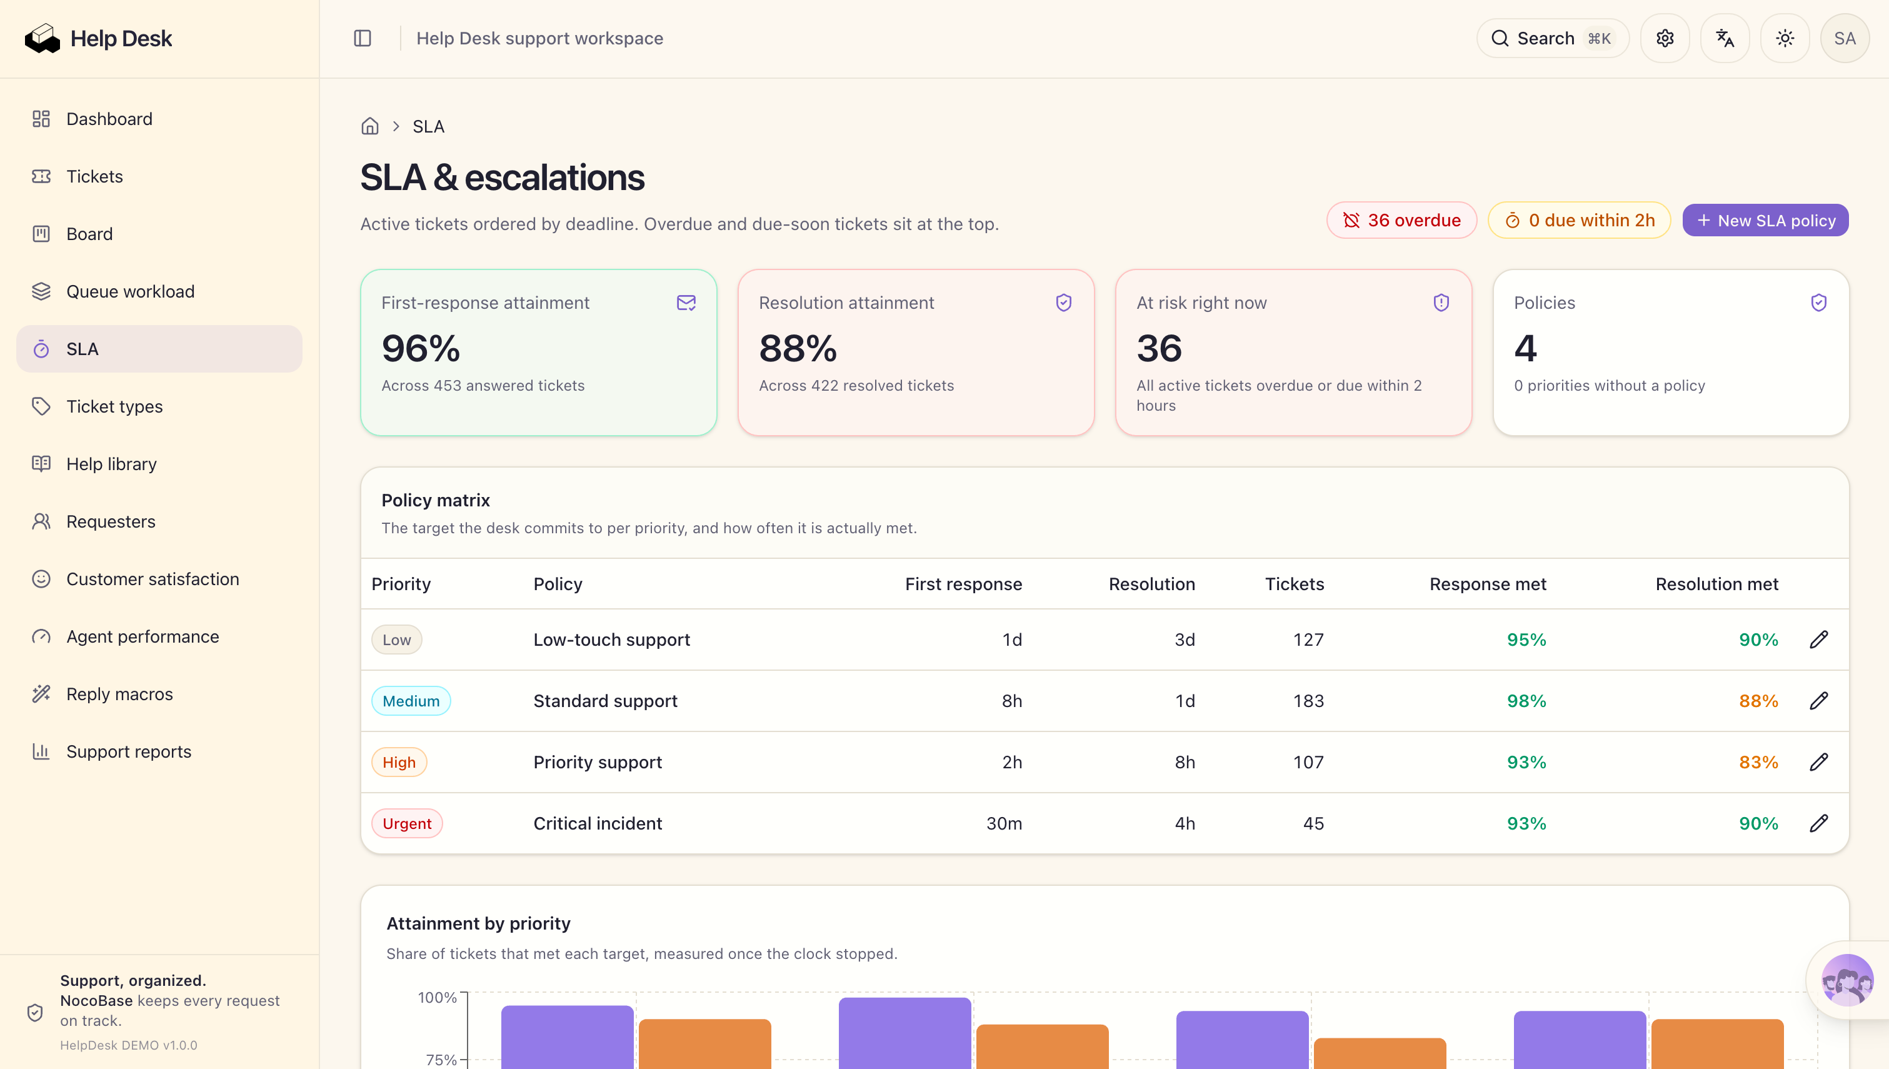Open Support reports
This screenshot has width=1889, height=1069.
point(159,751)
